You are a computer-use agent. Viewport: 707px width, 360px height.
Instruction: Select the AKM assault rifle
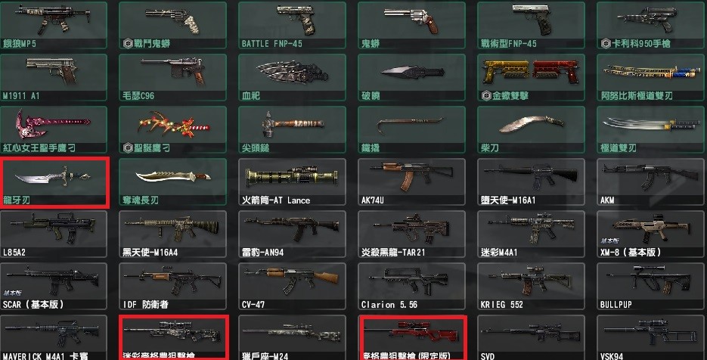pyautogui.click(x=651, y=182)
